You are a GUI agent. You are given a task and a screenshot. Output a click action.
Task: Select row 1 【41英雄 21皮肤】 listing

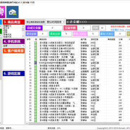pos(57,43)
